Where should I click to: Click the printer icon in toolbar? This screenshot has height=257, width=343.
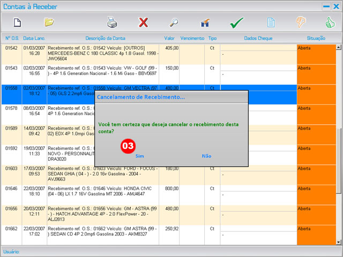[112, 22]
